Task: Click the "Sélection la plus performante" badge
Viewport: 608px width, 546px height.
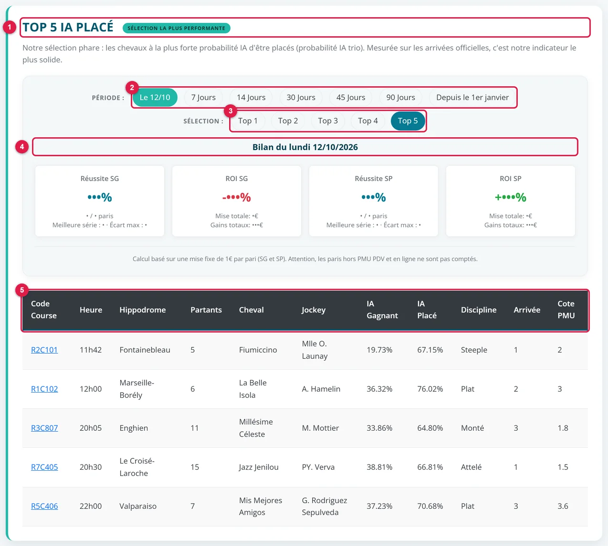Action: (x=177, y=28)
